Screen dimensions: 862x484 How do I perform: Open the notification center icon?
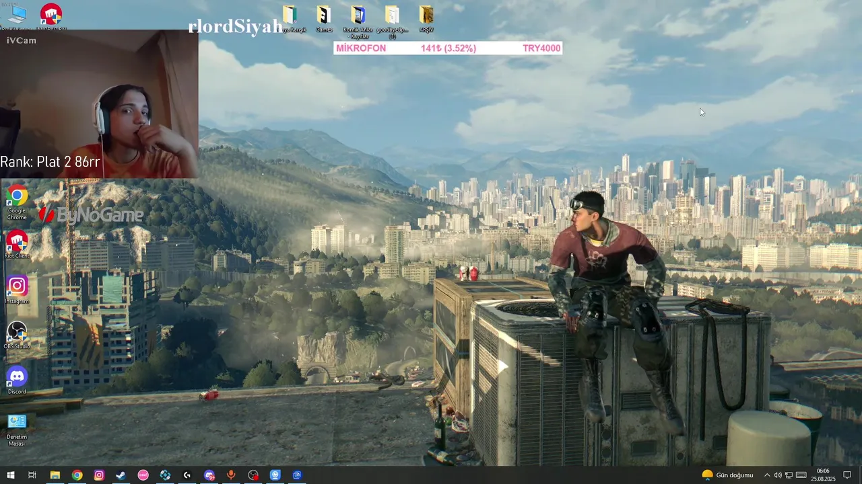click(847, 475)
